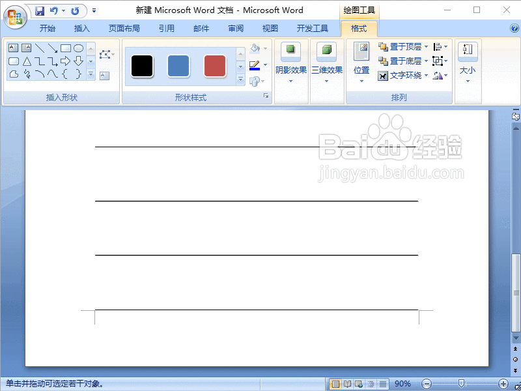Select the Line shape in 插入形状 gallery
This screenshot has height=391, width=521.
point(40,48)
